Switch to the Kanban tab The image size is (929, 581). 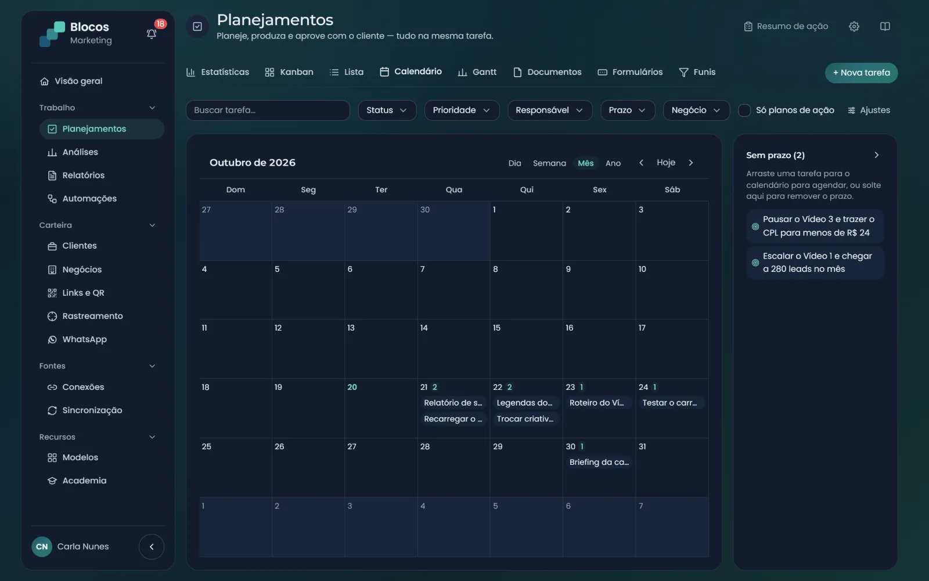point(289,72)
